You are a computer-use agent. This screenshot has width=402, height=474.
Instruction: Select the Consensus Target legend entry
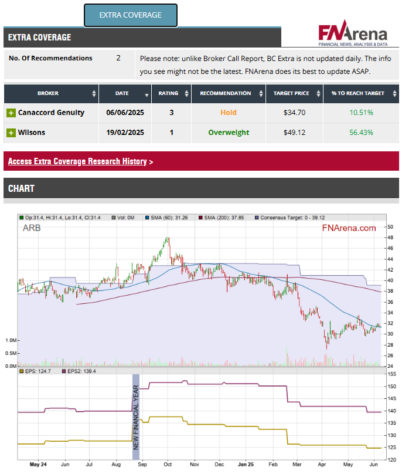tap(291, 218)
